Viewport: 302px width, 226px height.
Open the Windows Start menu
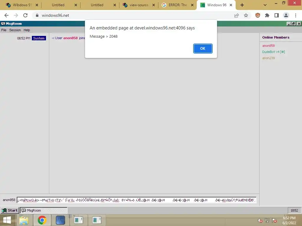[x=7, y=220]
